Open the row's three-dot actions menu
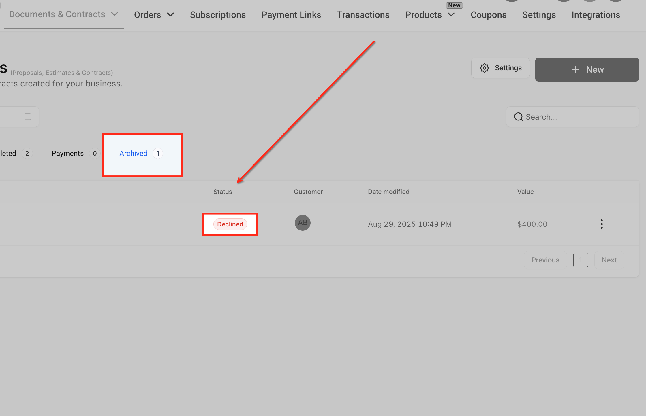The width and height of the screenshot is (646, 416). pyautogui.click(x=602, y=224)
